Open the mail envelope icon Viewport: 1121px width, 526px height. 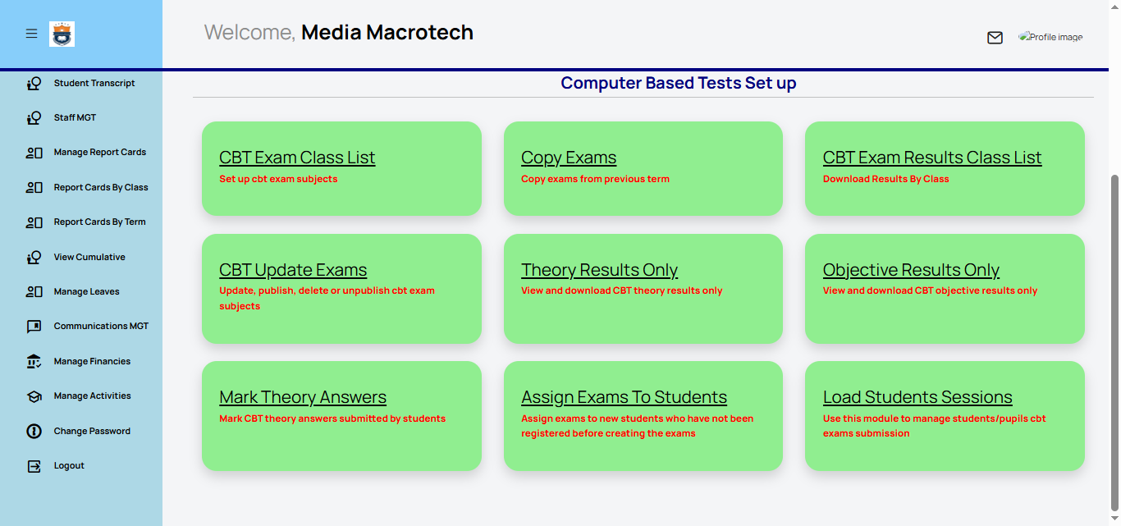click(x=995, y=37)
